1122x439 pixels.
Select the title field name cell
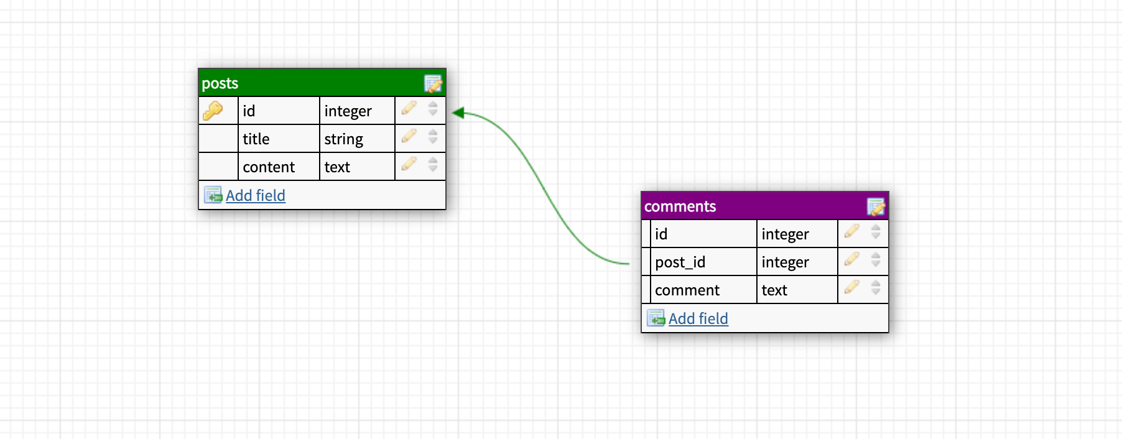pyautogui.click(x=279, y=139)
